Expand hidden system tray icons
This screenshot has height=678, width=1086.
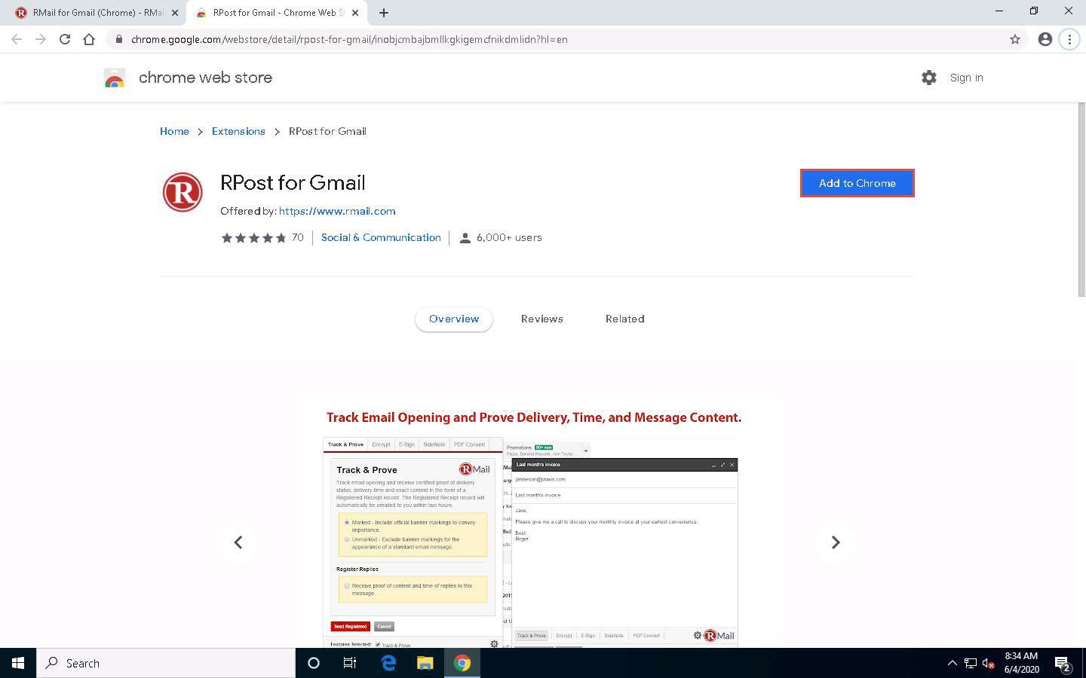pos(952,663)
